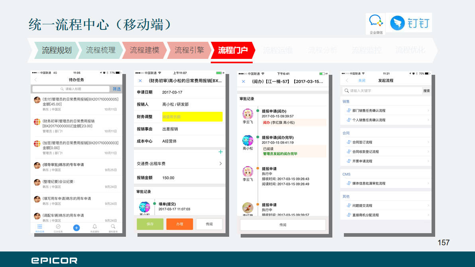Tap the 搜索 button
Screen dimensions: 475x267
coord(426,91)
